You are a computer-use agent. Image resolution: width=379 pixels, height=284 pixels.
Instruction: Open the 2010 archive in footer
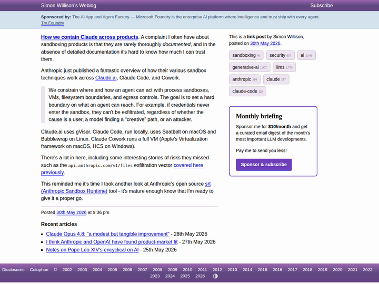coord(187,270)
